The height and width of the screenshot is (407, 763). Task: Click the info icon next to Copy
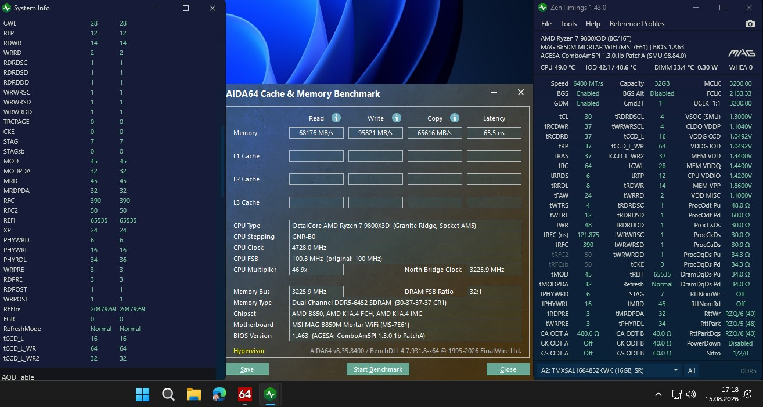(455, 118)
